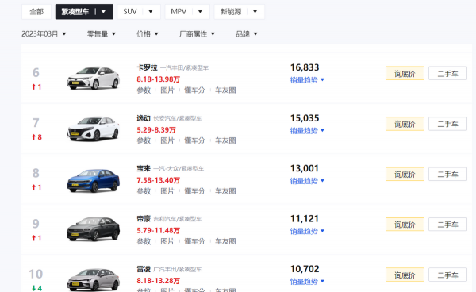Click the 5.29-8.39万 price of 逸动
476x292 pixels.
(156, 130)
